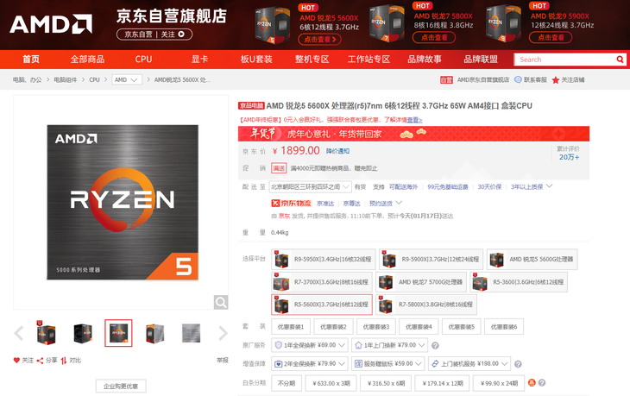Image resolution: width=630 pixels, height=396 pixels.
Task: Click help icon next to 原厂服务 options
Action: 435,345
